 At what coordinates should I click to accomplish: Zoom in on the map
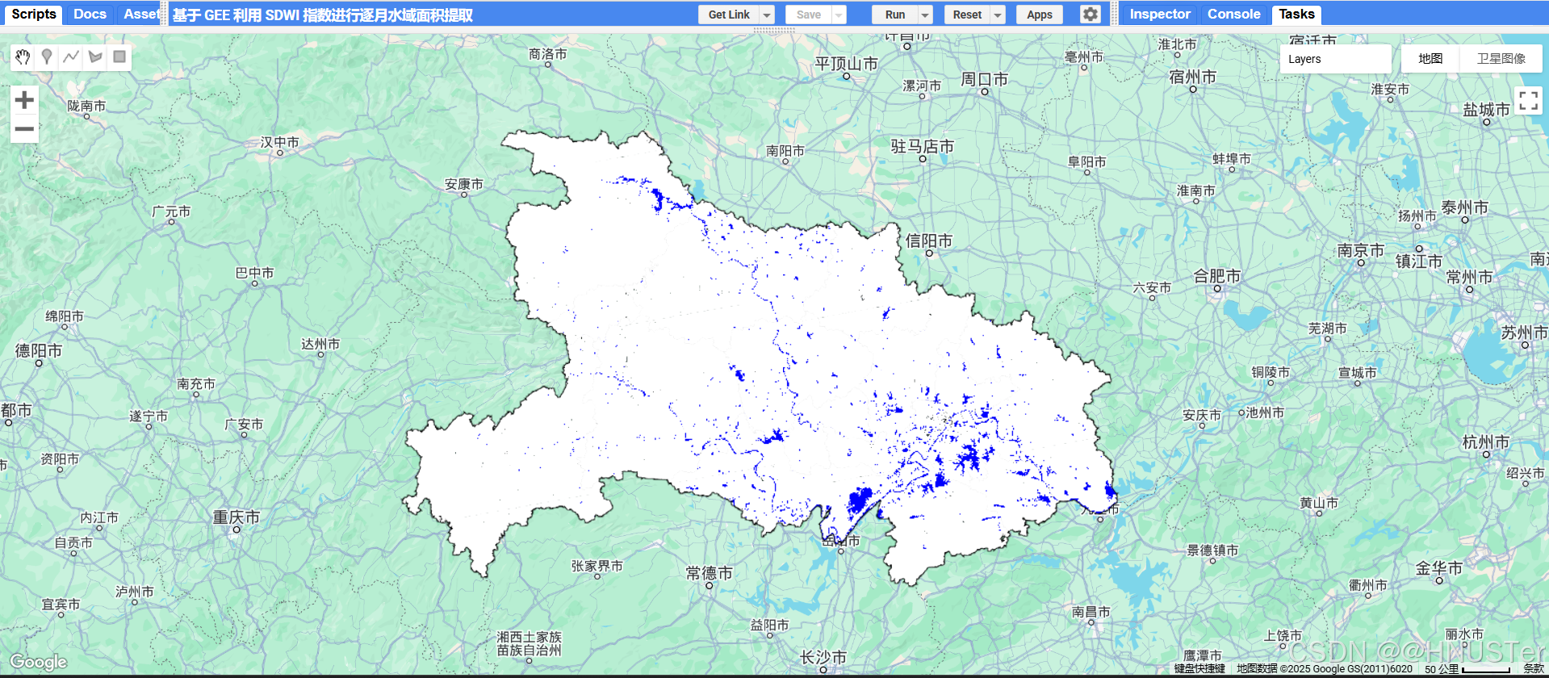click(x=24, y=99)
